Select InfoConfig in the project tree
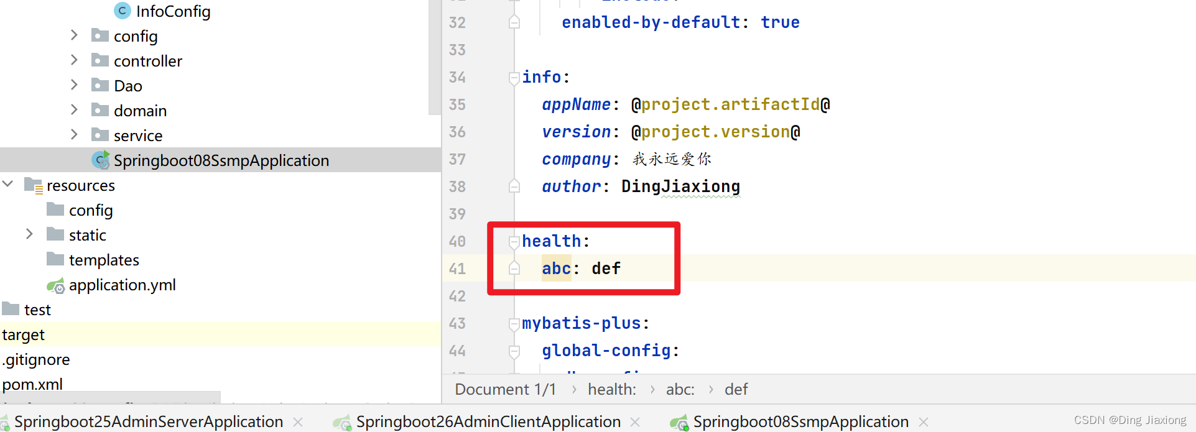This screenshot has width=1196, height=432. click(x=173, y=11)
